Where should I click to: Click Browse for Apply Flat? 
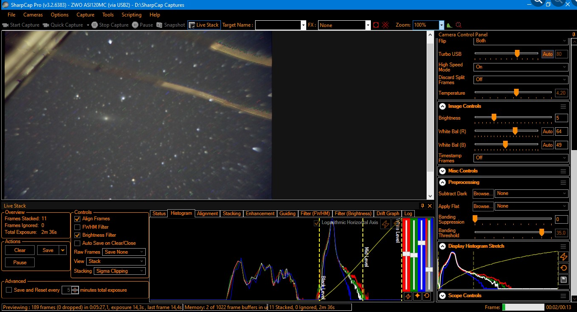pos(483,206)
